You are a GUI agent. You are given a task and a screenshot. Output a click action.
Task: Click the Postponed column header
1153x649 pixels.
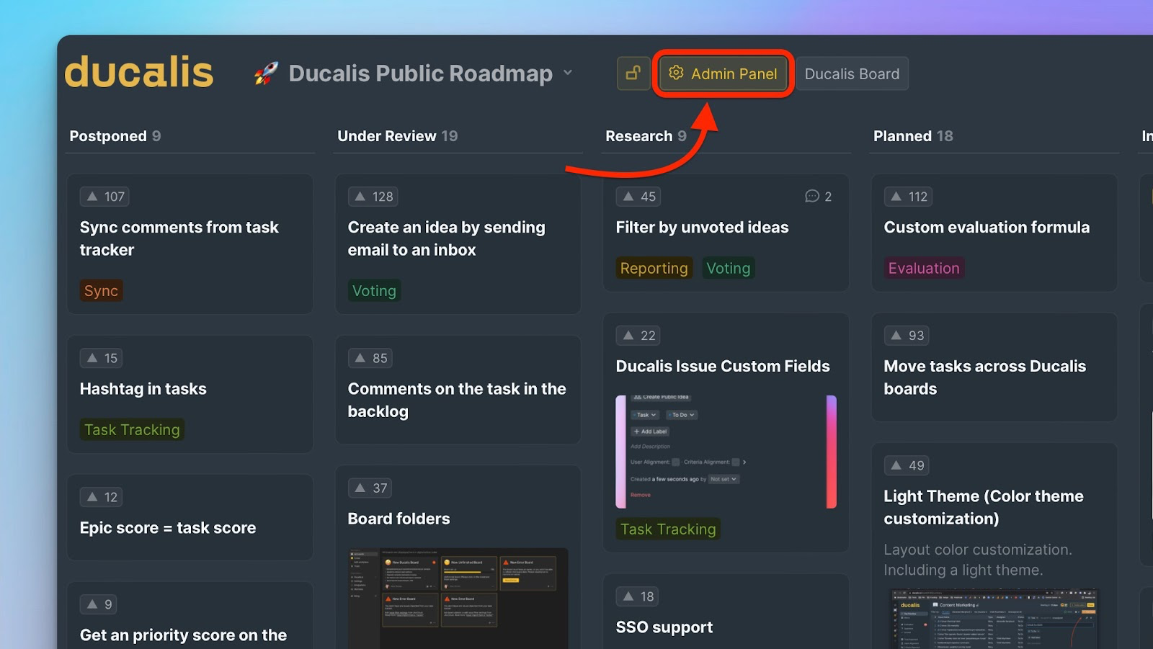pyautogui.click(x=107, y=136)
